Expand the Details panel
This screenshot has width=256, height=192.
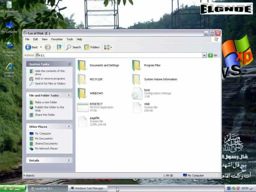click(x=69, y=160)
